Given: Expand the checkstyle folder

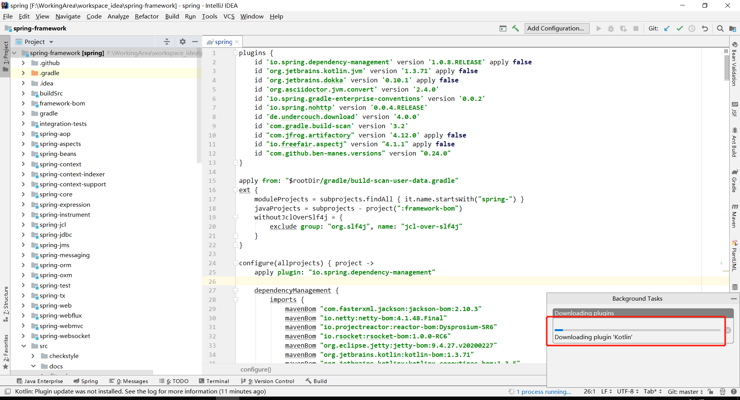Looking at the screenshot, I should 33,356.
